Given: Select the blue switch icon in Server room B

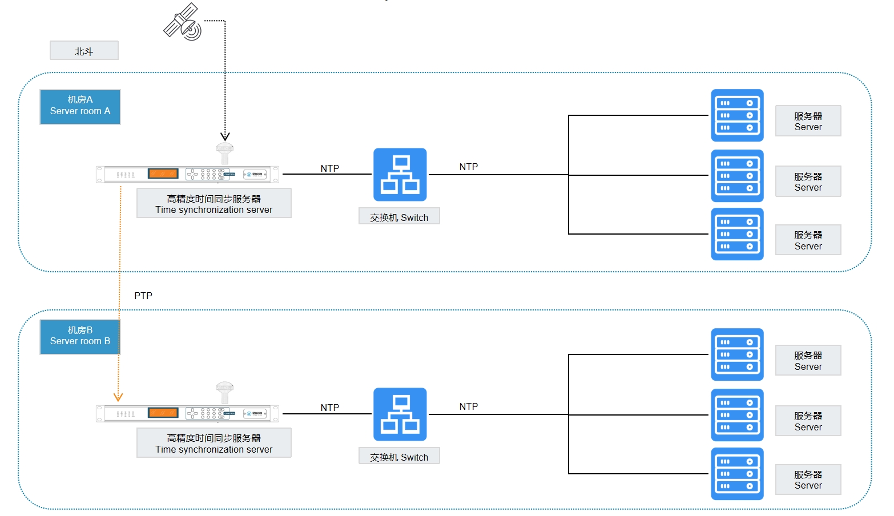Looking at the screenshot, I should (400, 414).
